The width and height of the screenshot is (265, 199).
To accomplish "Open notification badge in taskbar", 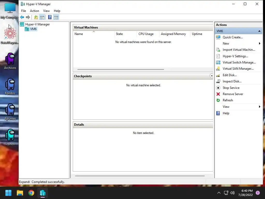I will [x=258, y=193].
